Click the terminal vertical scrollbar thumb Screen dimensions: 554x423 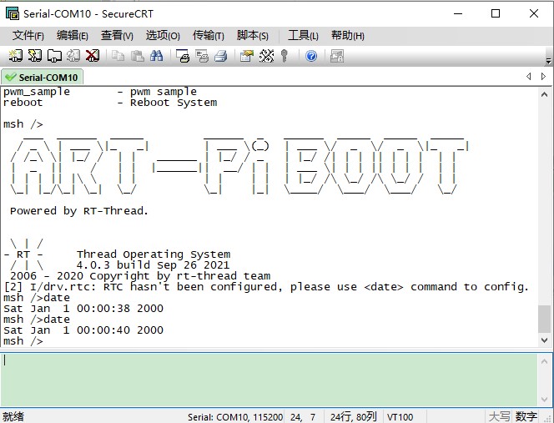[x=545, y=319]
